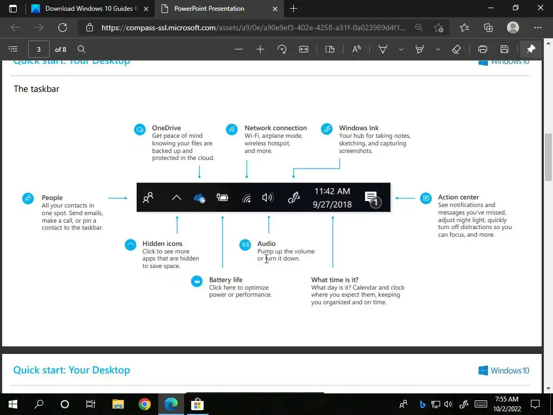
Task: Select the Highlight tool
Action: 419,49
